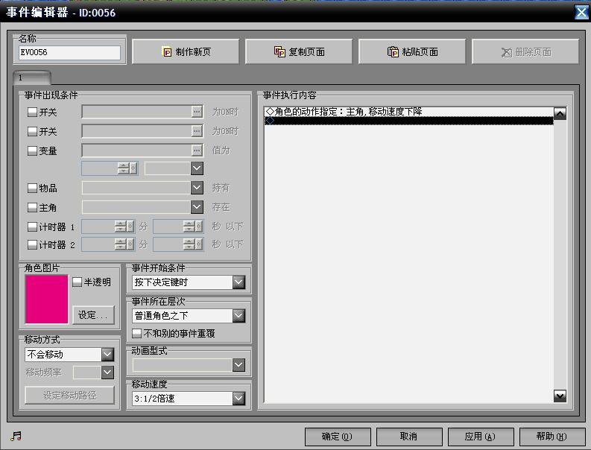The height and width of the screenshot is (450, 591).
Task: Close the event editor window
Action: coord(581,13)
